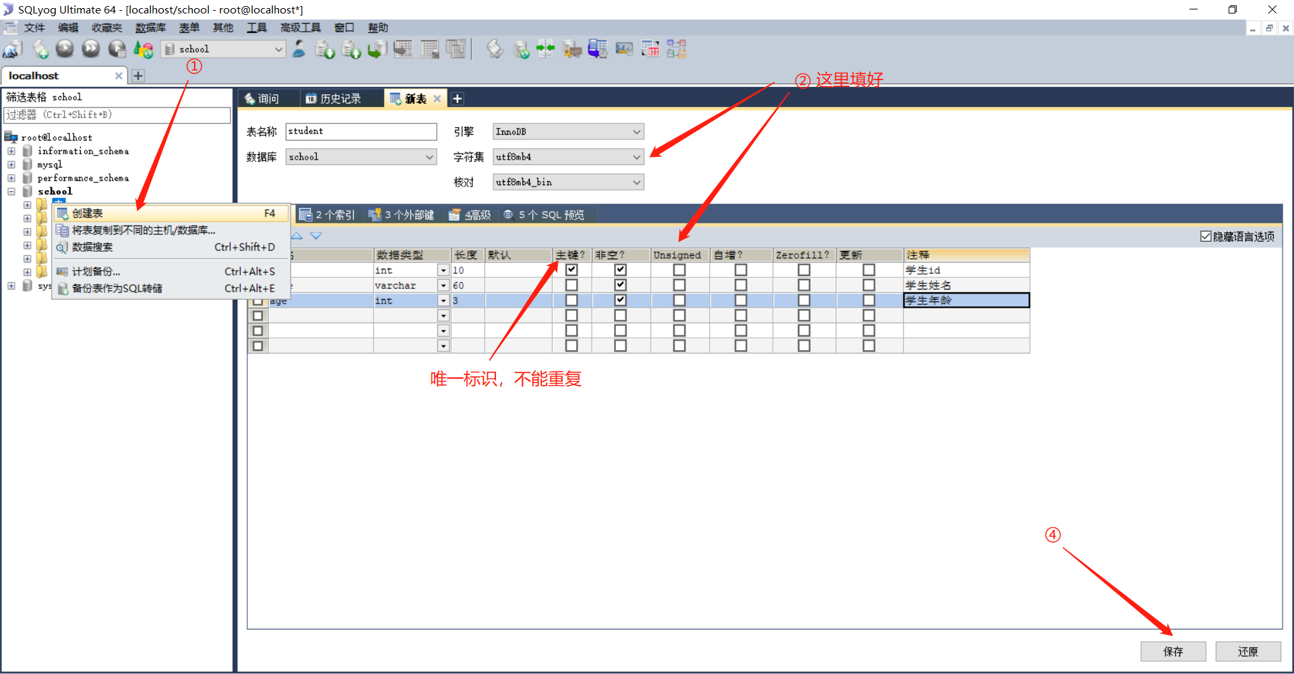The image size is (1294, 674).
Task: Switch to the 历史记录 tab
Action: click(x=333, y=99)
